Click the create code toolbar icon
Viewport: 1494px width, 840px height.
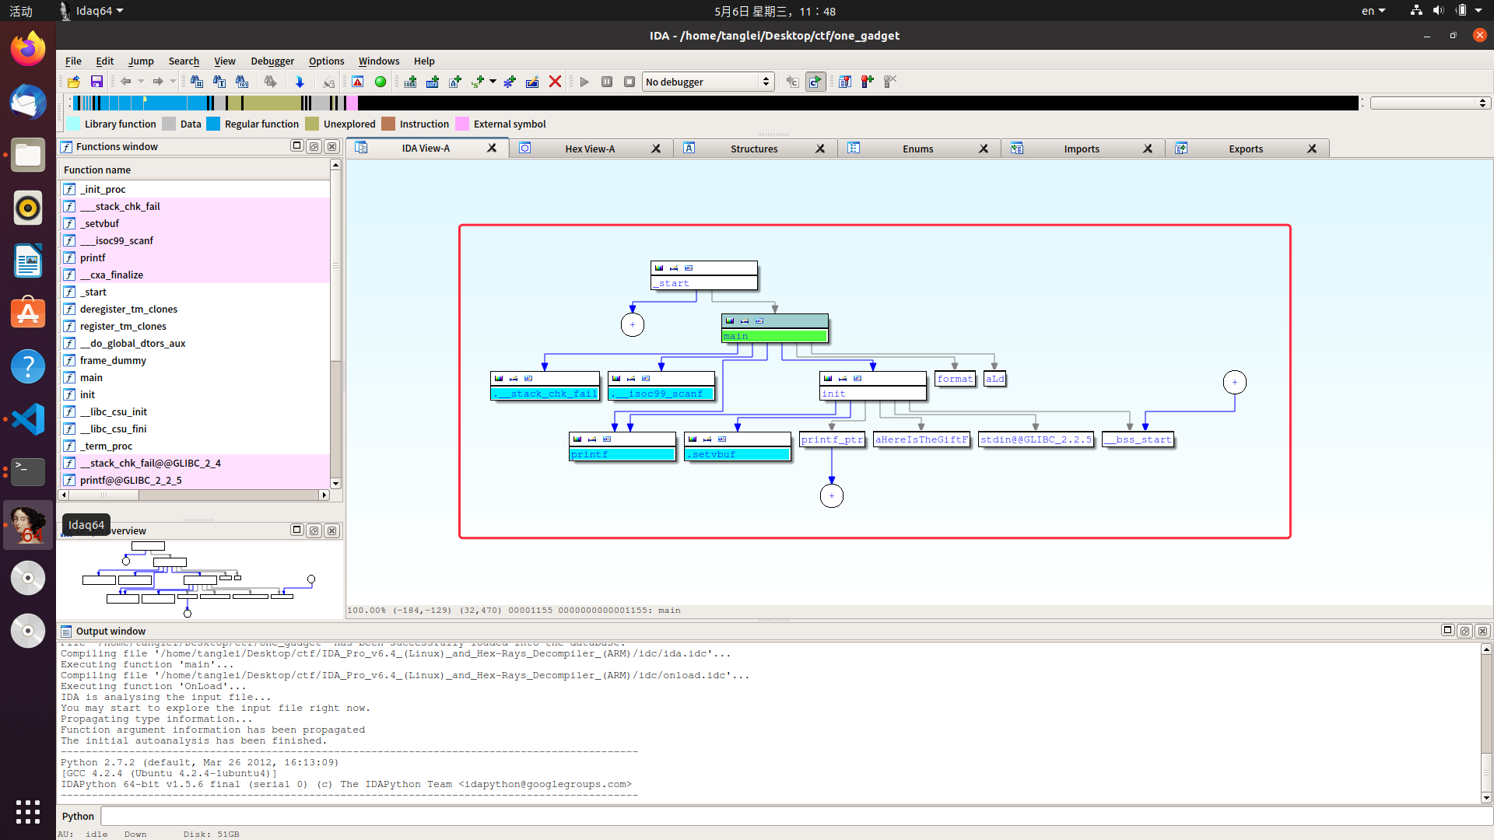(410, 82)
